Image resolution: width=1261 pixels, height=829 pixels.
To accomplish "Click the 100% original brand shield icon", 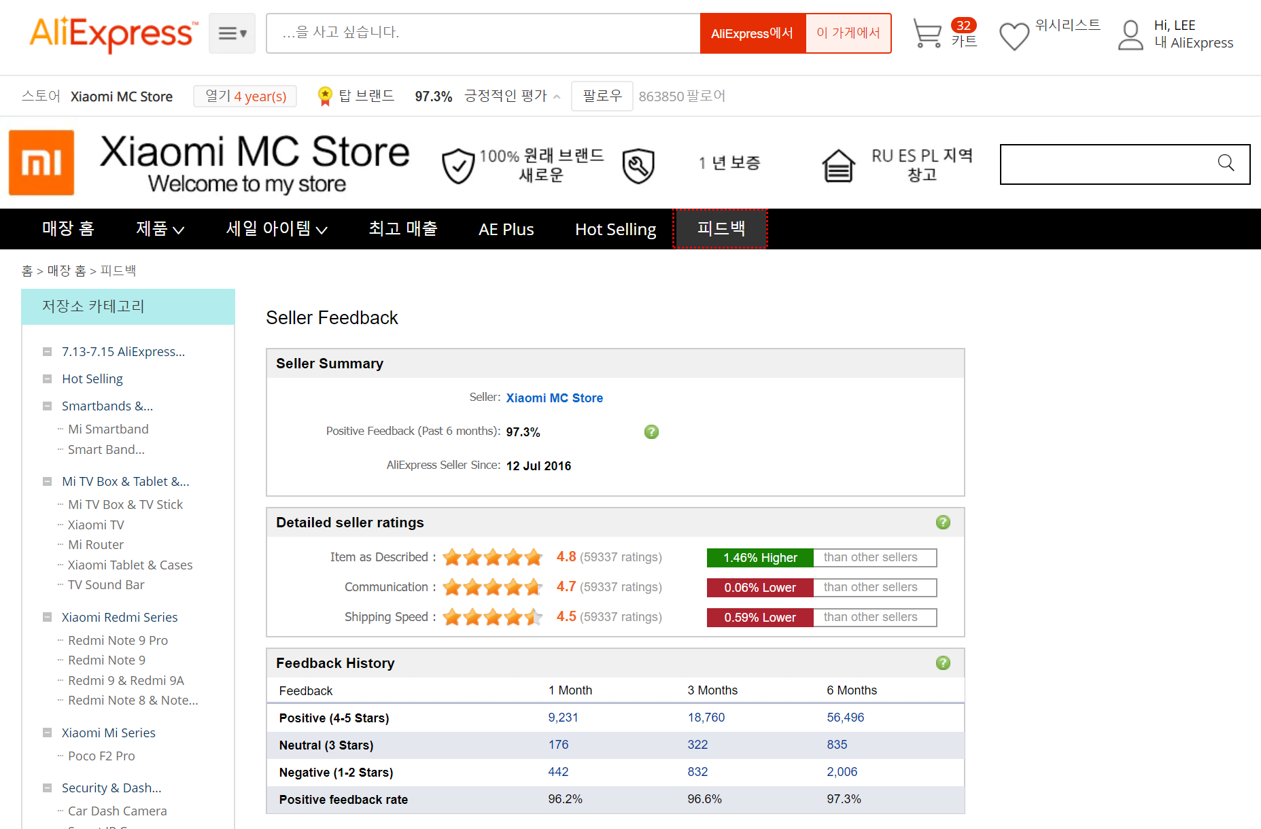I will (458, 166).
